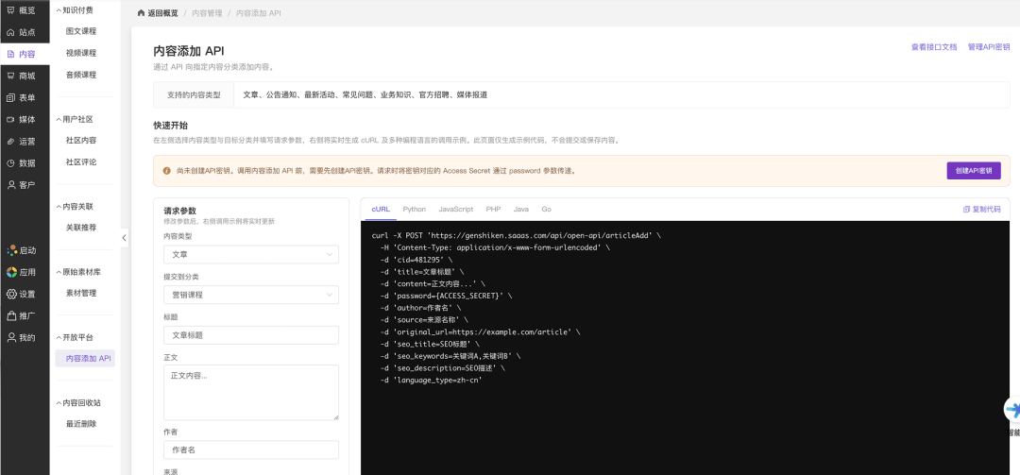This screenshot has height=475, width=1020.
Task: Switch to the Python code tab
Action: tap(415, 210)
